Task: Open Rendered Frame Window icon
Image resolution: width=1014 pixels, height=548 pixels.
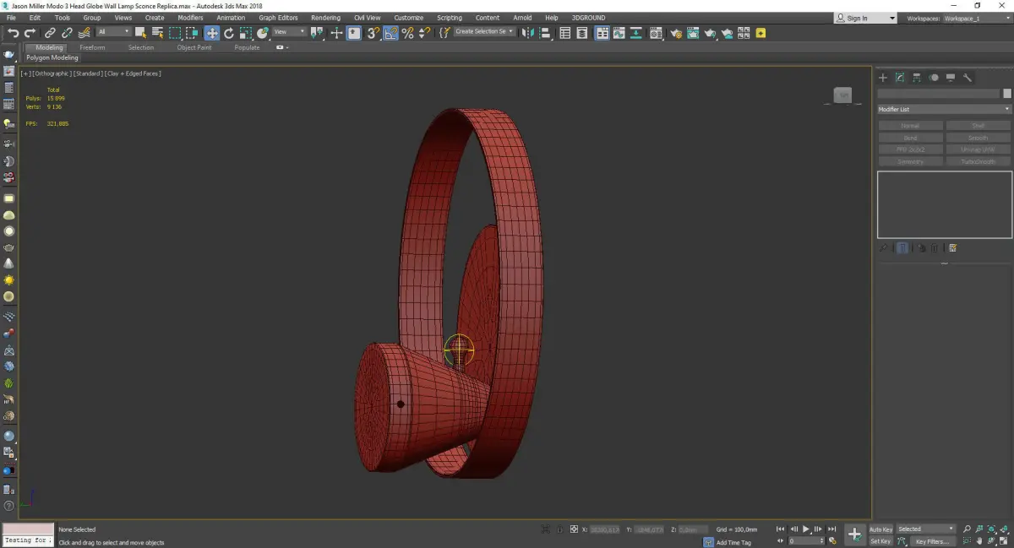Action: (693, 33)
